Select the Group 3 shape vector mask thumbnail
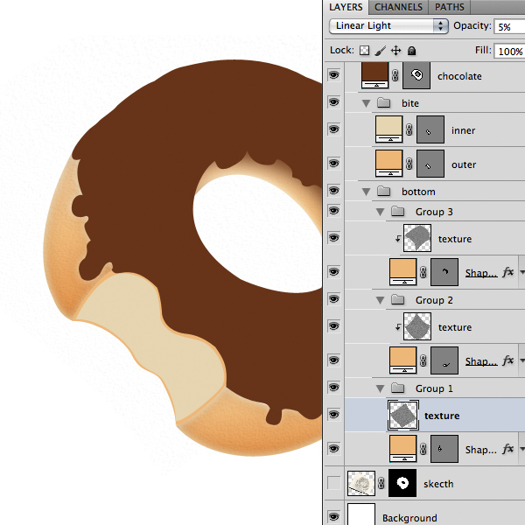This screenshot has height=525, width=525. tap(444, 272)
